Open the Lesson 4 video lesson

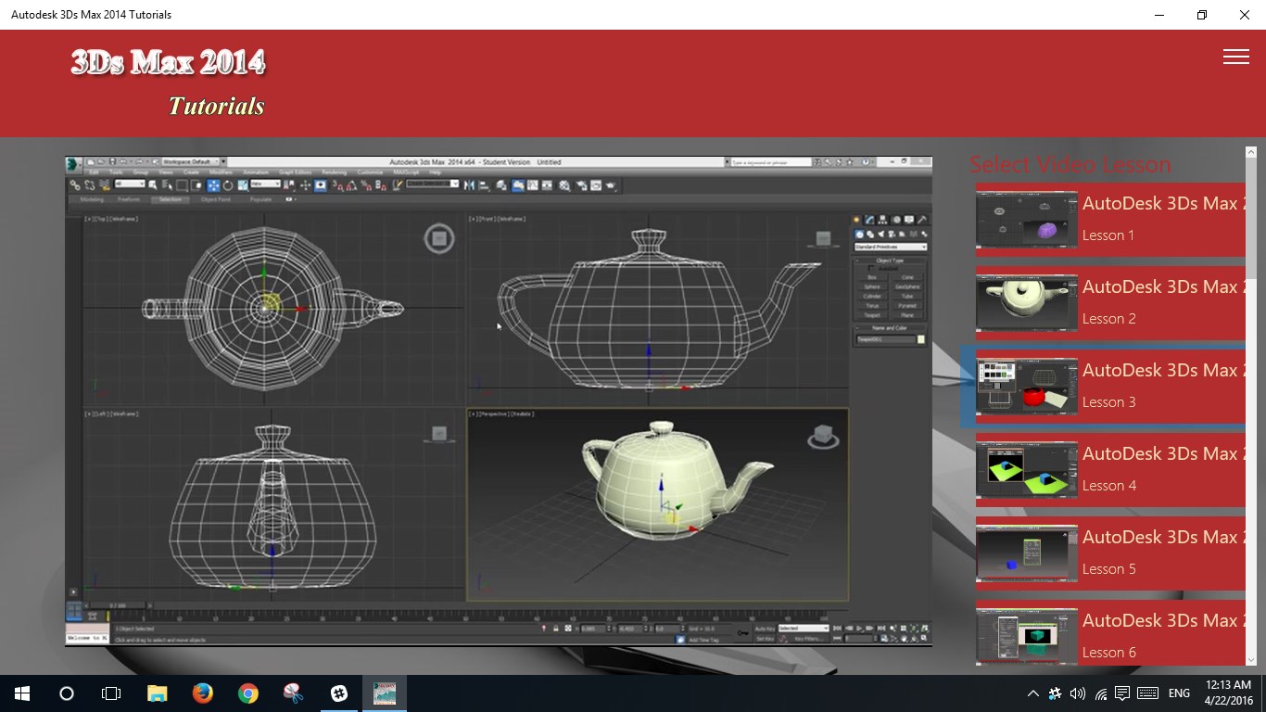pos(1110,470)
